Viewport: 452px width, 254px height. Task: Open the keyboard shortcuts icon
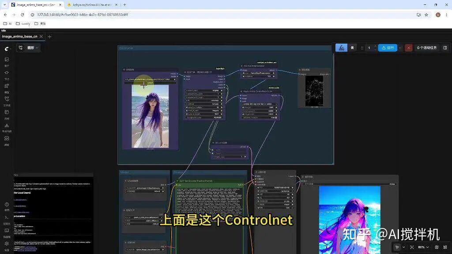pyautogui.click(x=7, y=230)
